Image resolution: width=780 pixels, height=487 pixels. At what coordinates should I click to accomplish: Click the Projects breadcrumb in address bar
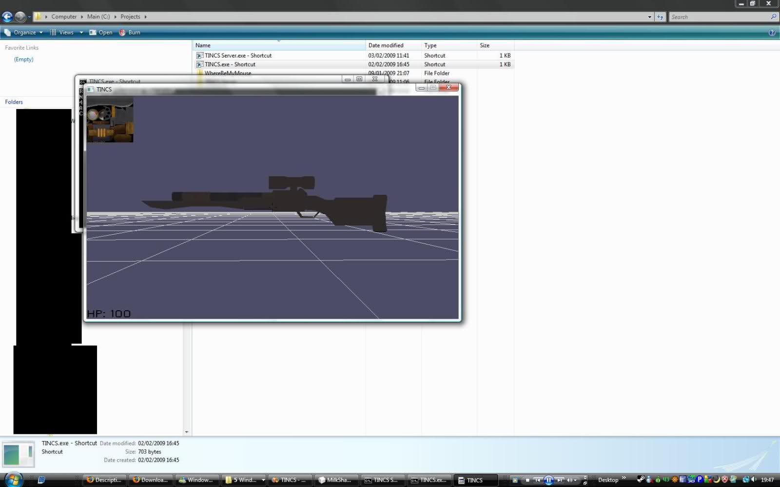pos(130,17)
